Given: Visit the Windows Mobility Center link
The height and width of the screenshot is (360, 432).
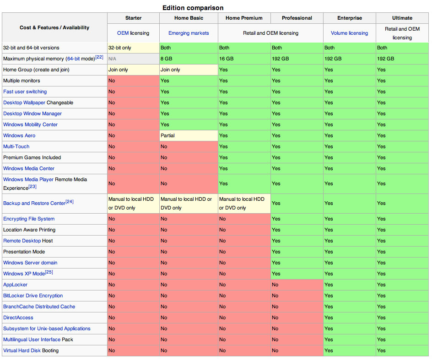Looking at the screenshot, I should [x=30, y=125].
